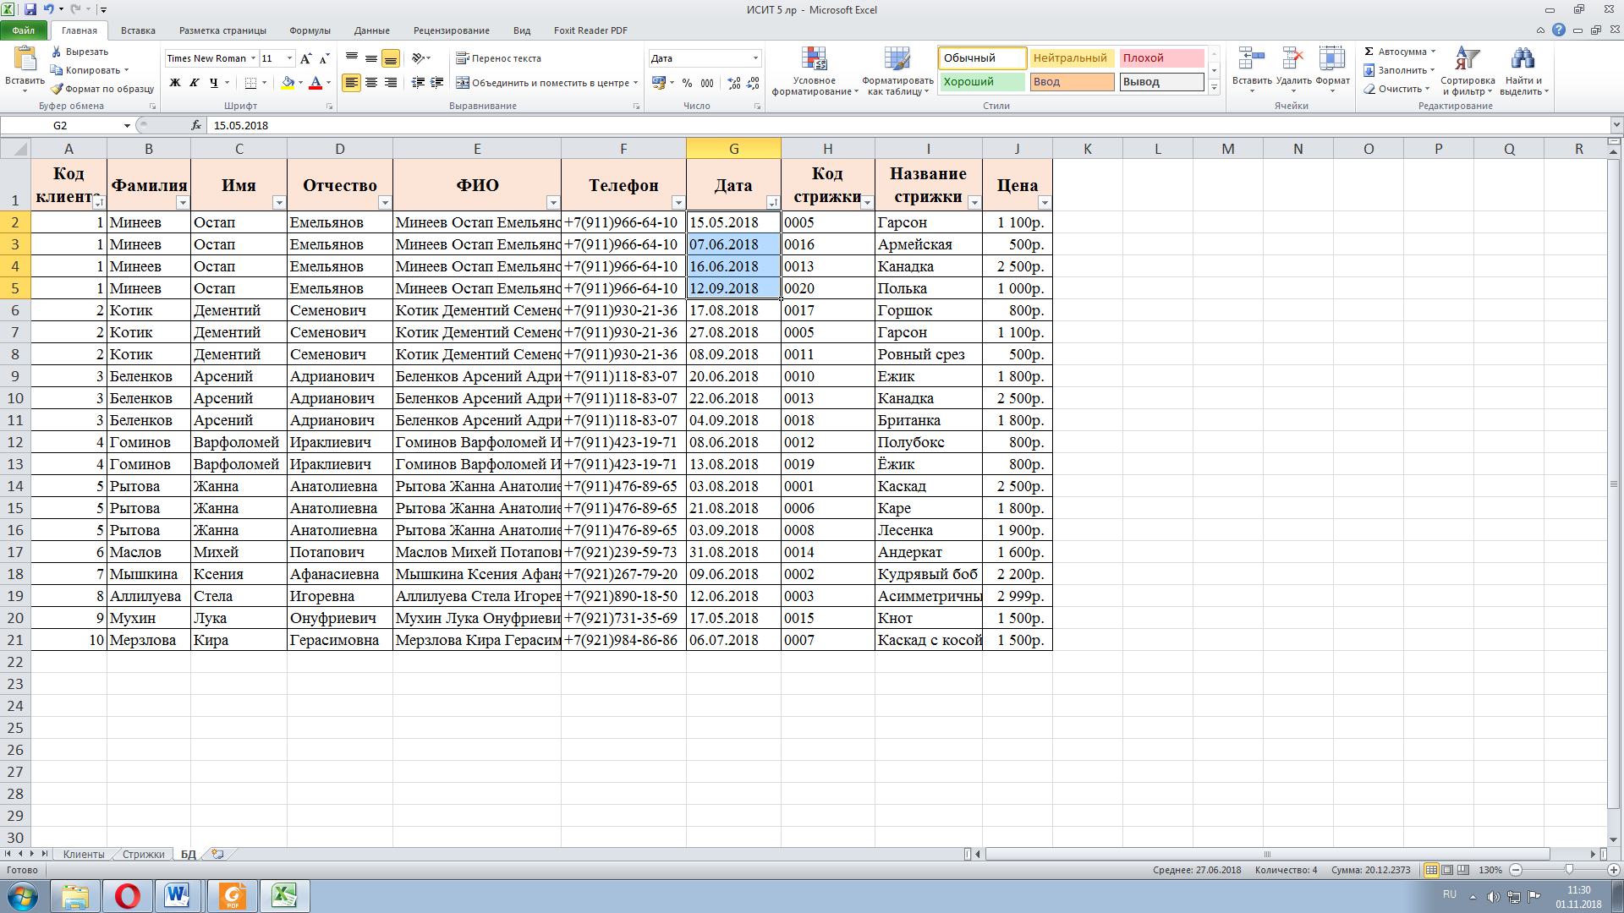This screenshot has width=1624, height=913.
Task: Click the percent style icon
Action: point(687,83)
